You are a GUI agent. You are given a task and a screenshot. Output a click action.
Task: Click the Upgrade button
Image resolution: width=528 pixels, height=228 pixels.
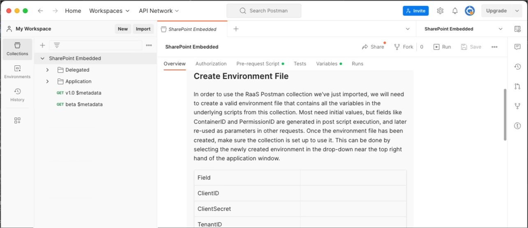(496, 11)
